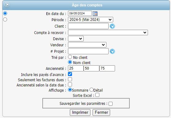This screenshot has width=171, height=118.
Task: Check the 'Sortie Excel' box
Action: (x=97, y=95)
